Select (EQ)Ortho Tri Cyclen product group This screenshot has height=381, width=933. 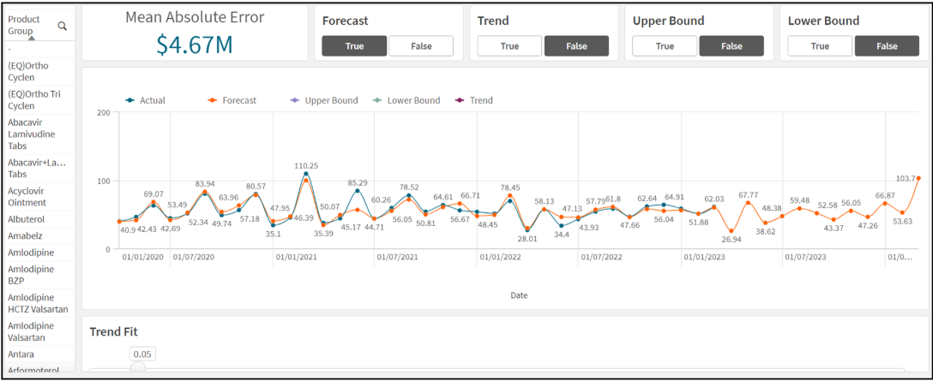click(38, 100)
